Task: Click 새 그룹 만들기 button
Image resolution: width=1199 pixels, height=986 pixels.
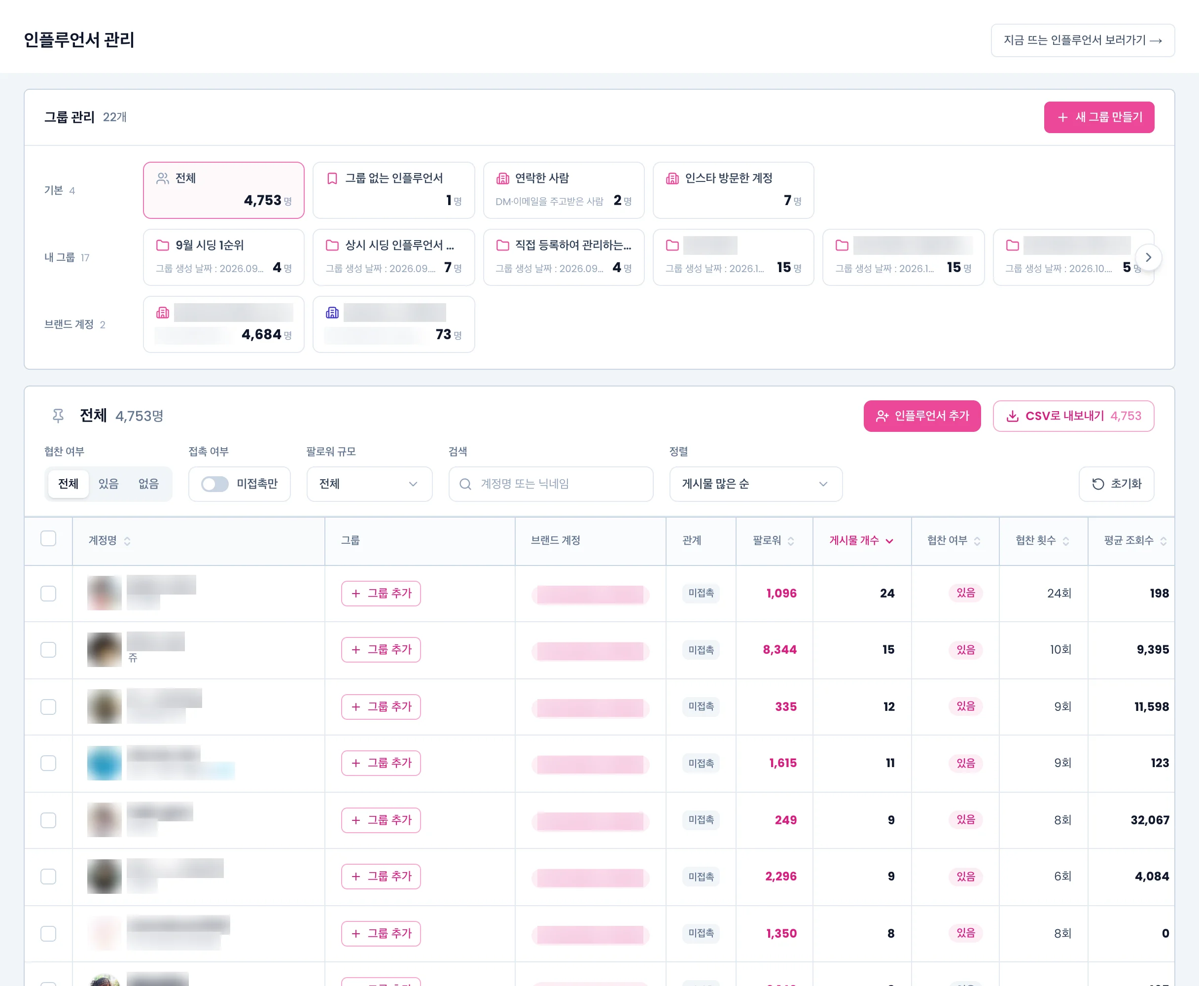Action: click(1099, 117)
